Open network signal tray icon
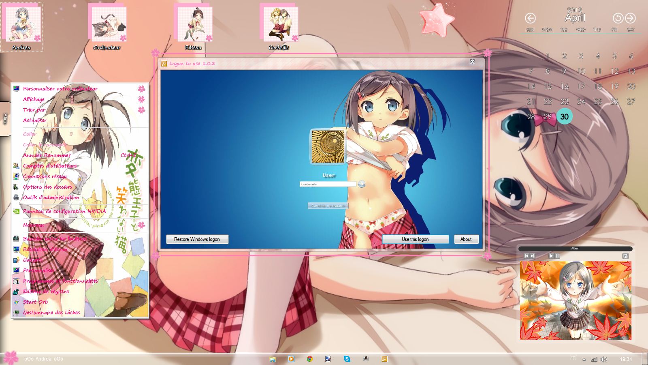 click(594, 359)
